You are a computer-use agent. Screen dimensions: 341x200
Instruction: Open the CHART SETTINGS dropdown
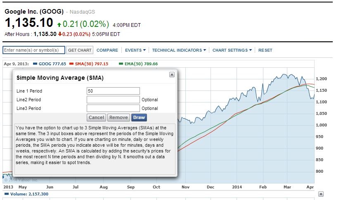(232, 50)
